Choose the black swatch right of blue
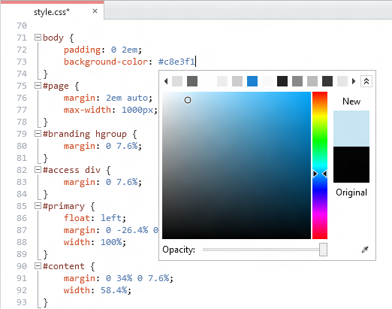The height and width of the screenshot is (309, 392). tap(282, 81)
